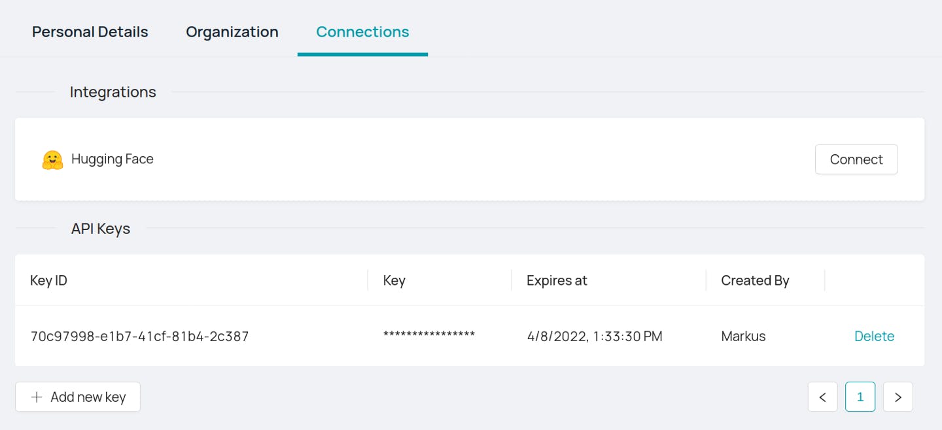Connect the Hugging Face integration
The height and width of the screenshot is (430, 942).
[x=856, y=159]
